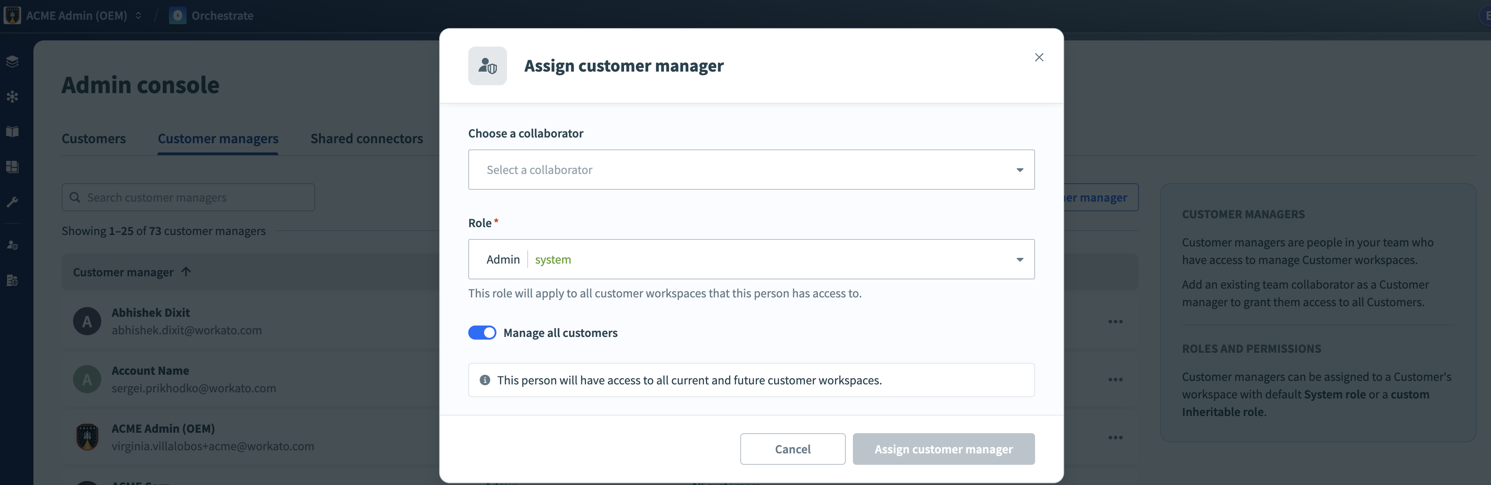
Task: Switch to the Customers tab
Action: click(x=94, y=139)
